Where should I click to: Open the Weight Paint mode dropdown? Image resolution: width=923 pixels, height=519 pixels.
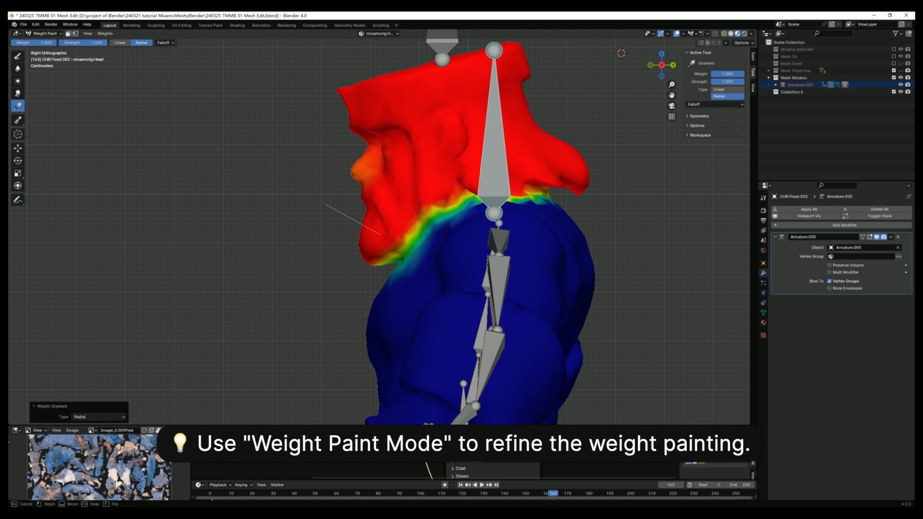point(44,34)
